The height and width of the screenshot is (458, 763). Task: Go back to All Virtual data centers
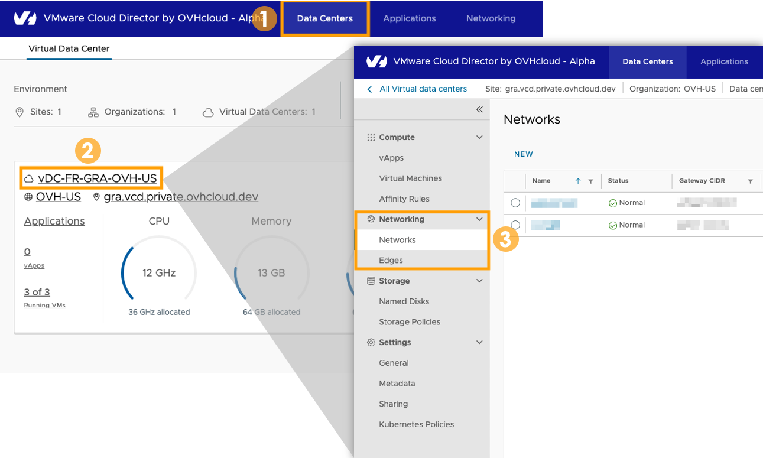[x=423, y=89]
